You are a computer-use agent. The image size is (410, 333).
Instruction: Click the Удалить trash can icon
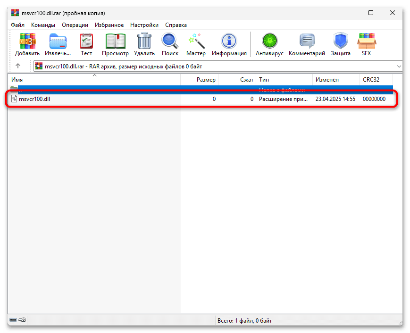pyautogui.click(x=144, y=42)
